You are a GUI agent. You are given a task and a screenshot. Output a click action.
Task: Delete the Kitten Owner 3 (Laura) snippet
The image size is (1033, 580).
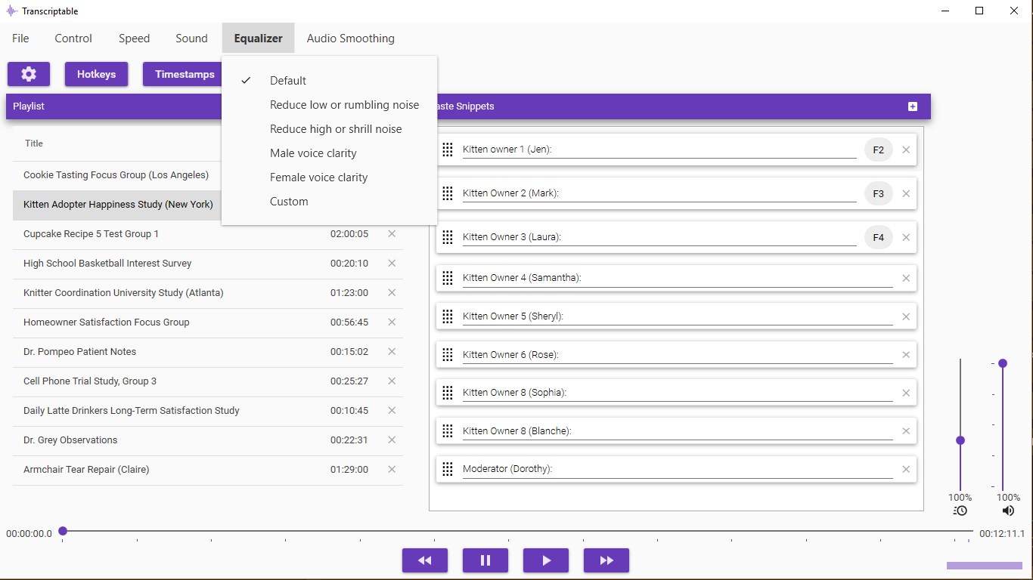tap(906, 237)
